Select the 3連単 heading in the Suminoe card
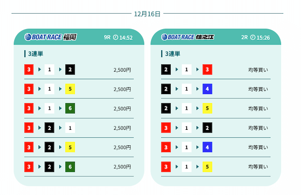The width and height of the screenshot is (301, 195). 173,54
